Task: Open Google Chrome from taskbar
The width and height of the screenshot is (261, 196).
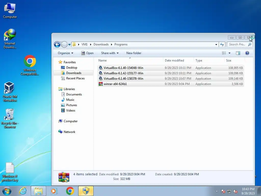Action: 70,191
